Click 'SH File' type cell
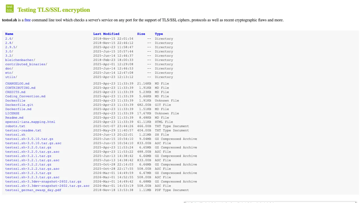This screenshot has height=203, width=361. 162,134
